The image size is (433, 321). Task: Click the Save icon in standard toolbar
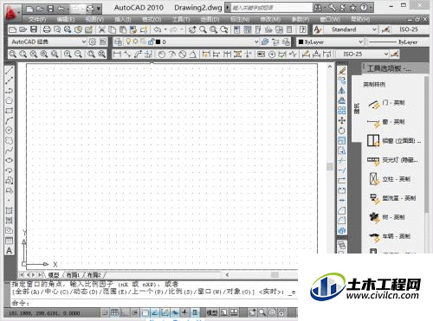34,29
